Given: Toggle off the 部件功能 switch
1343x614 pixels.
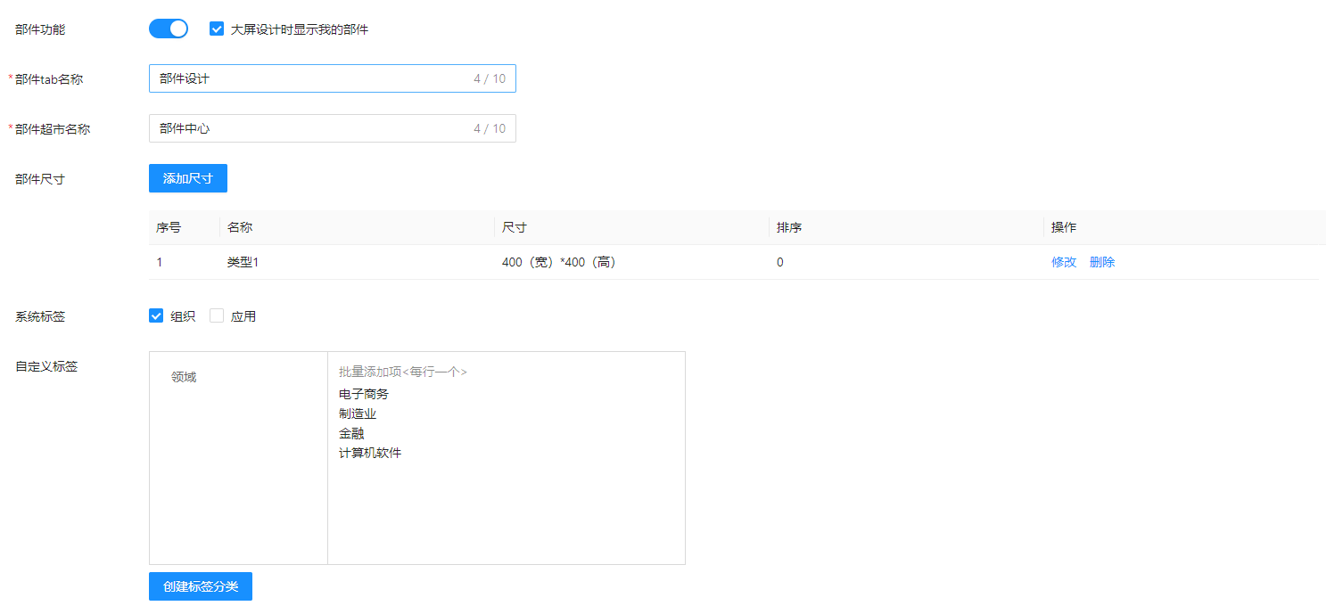Looking at the screenshot, I should click(x=169, y=29).
